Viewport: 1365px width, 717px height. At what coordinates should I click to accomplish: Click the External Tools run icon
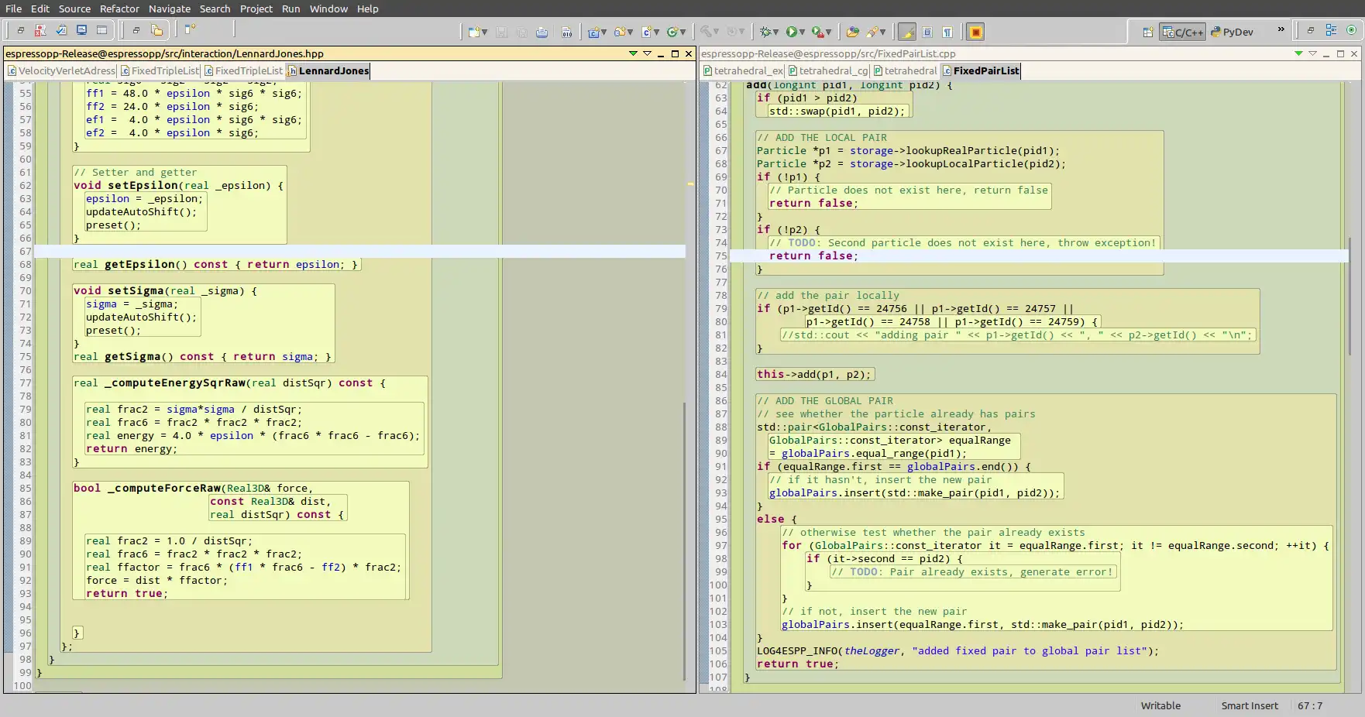[x=817, y=32]
